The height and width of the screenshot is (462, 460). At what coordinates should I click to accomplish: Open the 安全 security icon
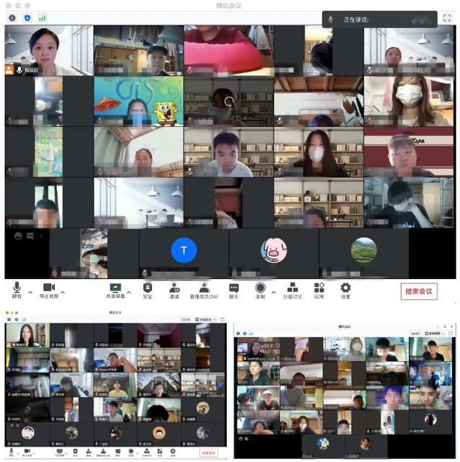148,290
